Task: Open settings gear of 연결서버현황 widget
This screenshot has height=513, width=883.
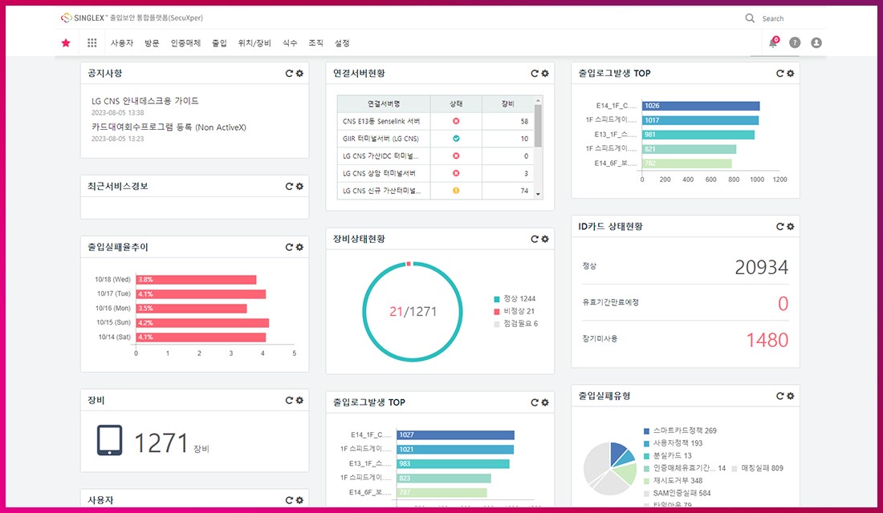Action: click(545, 74)
